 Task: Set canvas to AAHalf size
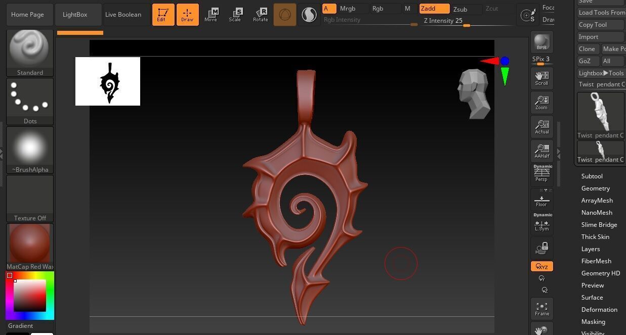coord(541,151)
